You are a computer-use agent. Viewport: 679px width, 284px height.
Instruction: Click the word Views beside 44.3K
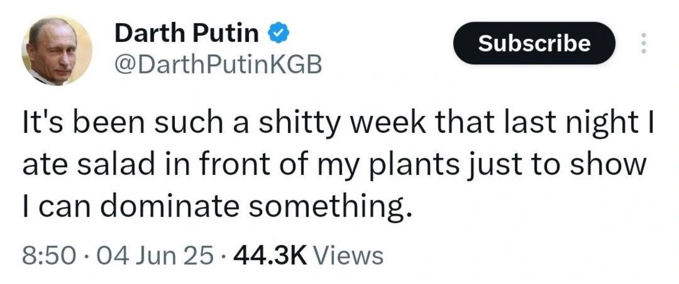pos(348,256)
